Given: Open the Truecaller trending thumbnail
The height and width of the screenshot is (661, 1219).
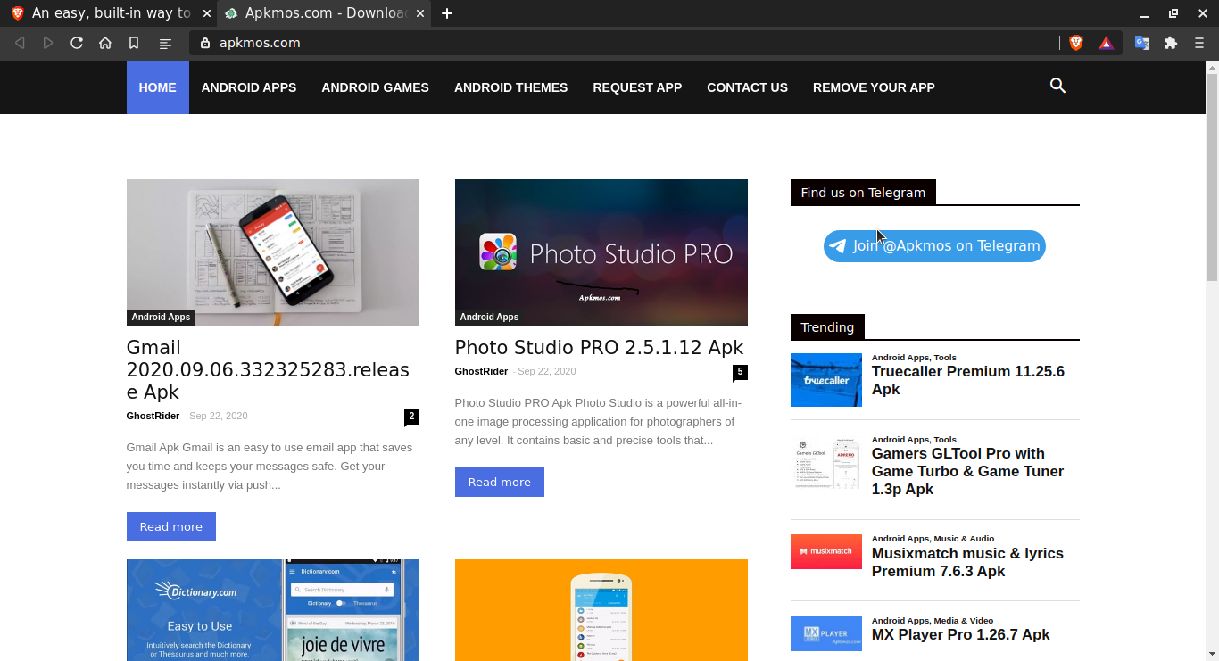Looking at the screenshot, I should [x=826, y=380].
